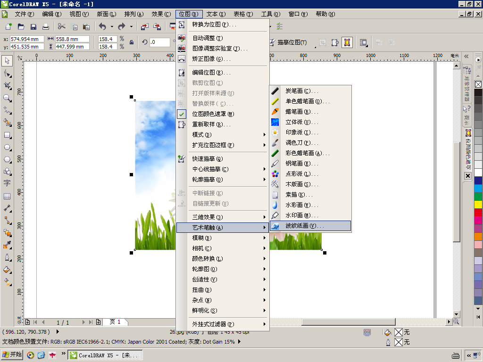Image resolution: width=483 pixels, height=362 pixels.
Task: Select the Crop tool
Action: coord(7,86)
